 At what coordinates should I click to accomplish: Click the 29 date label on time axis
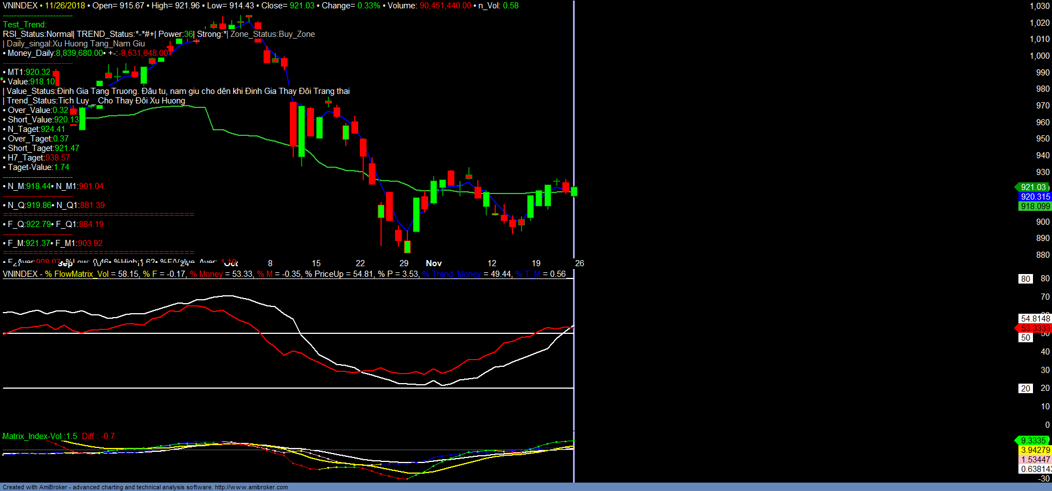403,263
